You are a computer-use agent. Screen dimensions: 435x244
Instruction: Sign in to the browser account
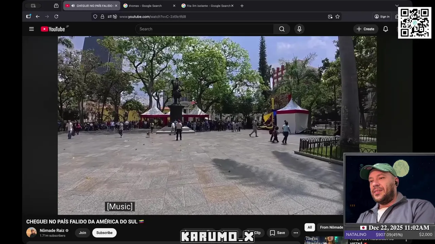tap(382, 17)
